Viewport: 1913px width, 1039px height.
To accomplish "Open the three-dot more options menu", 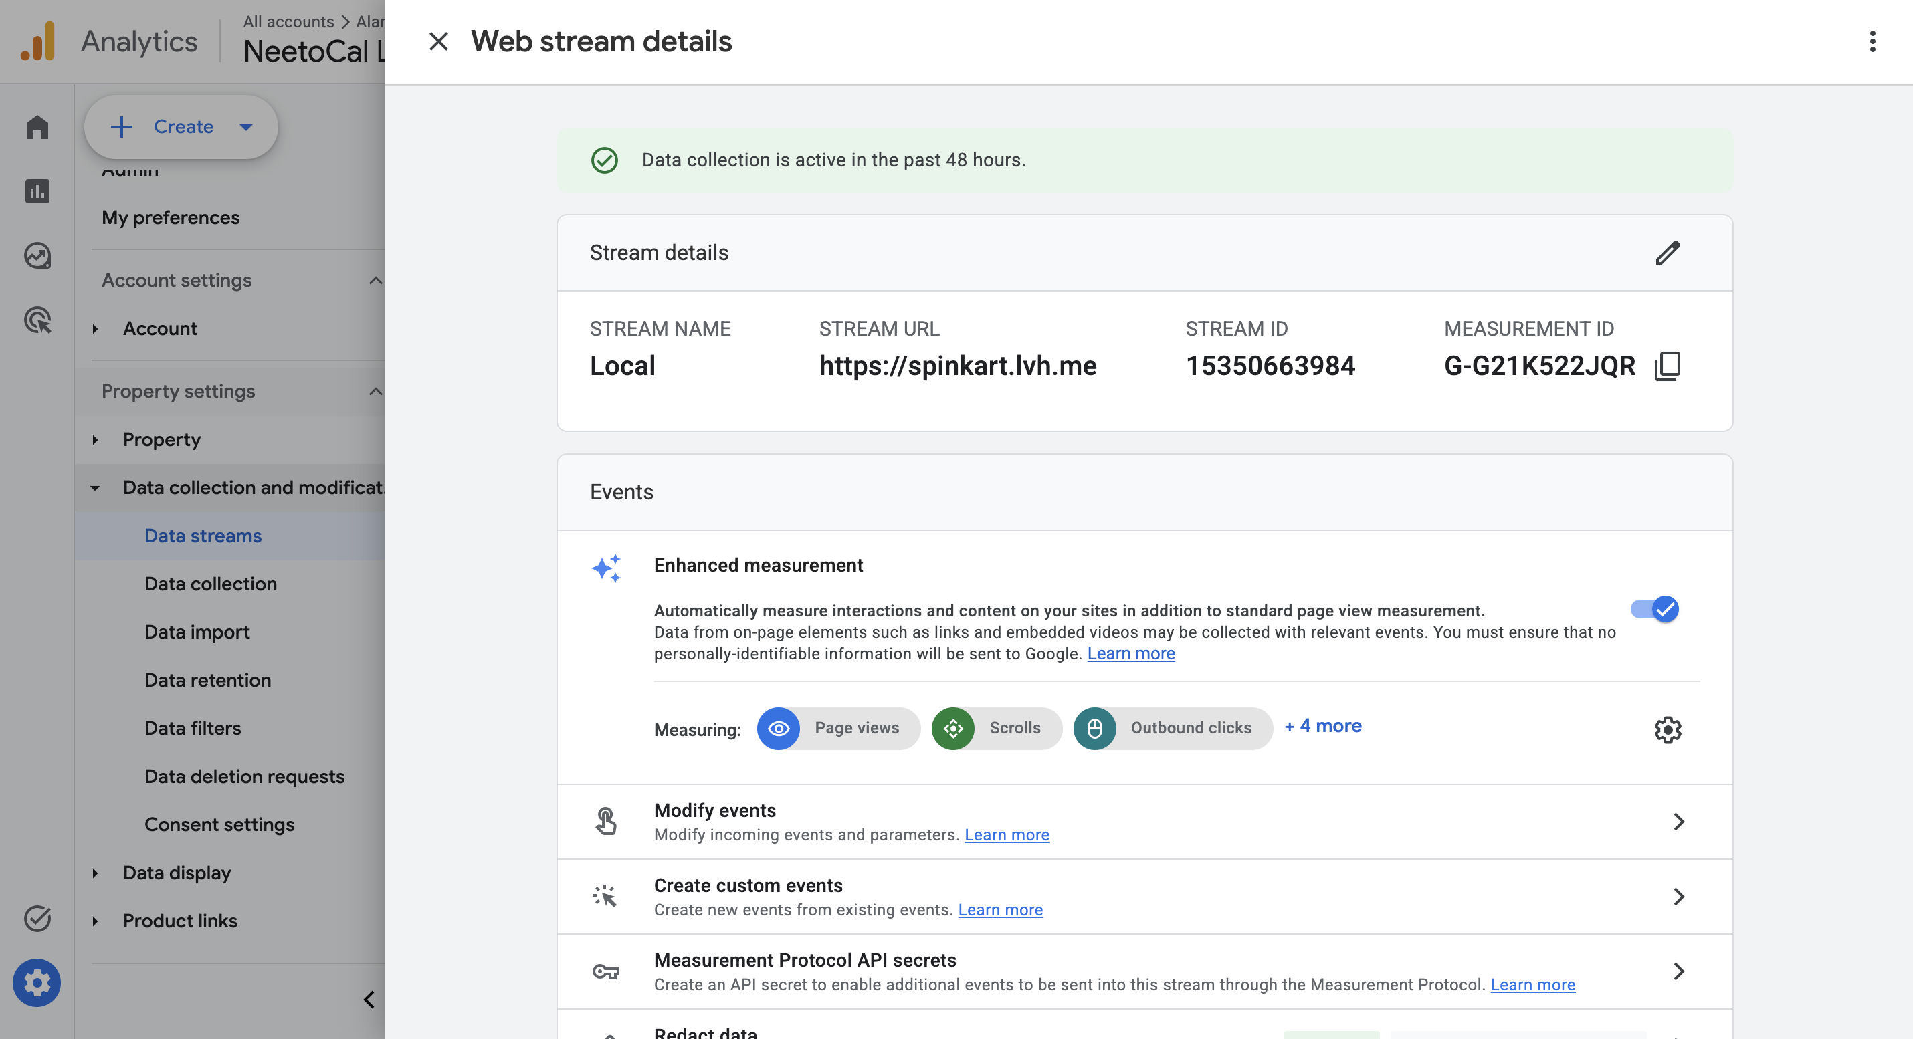I will [x=1872, y=41].
